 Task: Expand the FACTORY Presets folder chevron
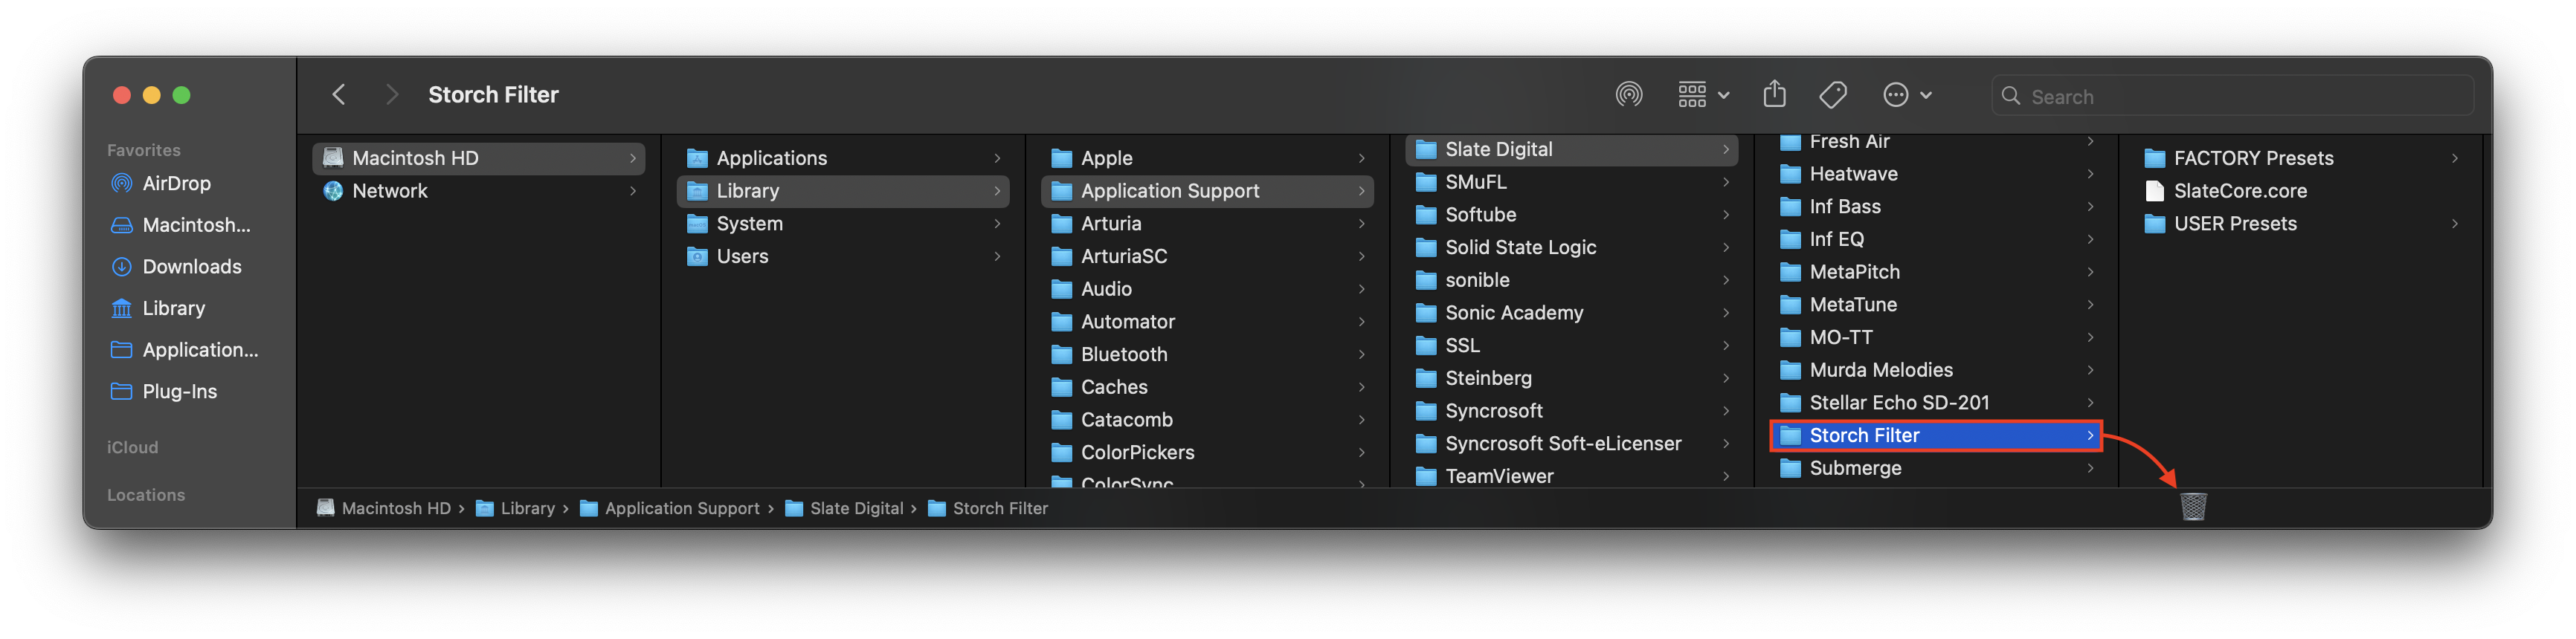click(x=2454, y=158)
